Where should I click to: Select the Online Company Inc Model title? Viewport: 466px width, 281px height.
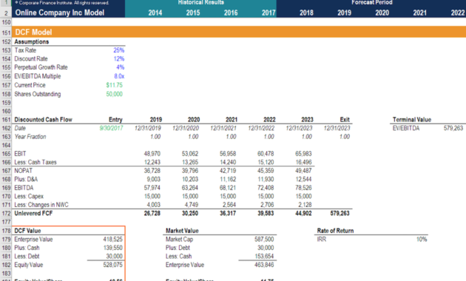click(x=60, y=13)
